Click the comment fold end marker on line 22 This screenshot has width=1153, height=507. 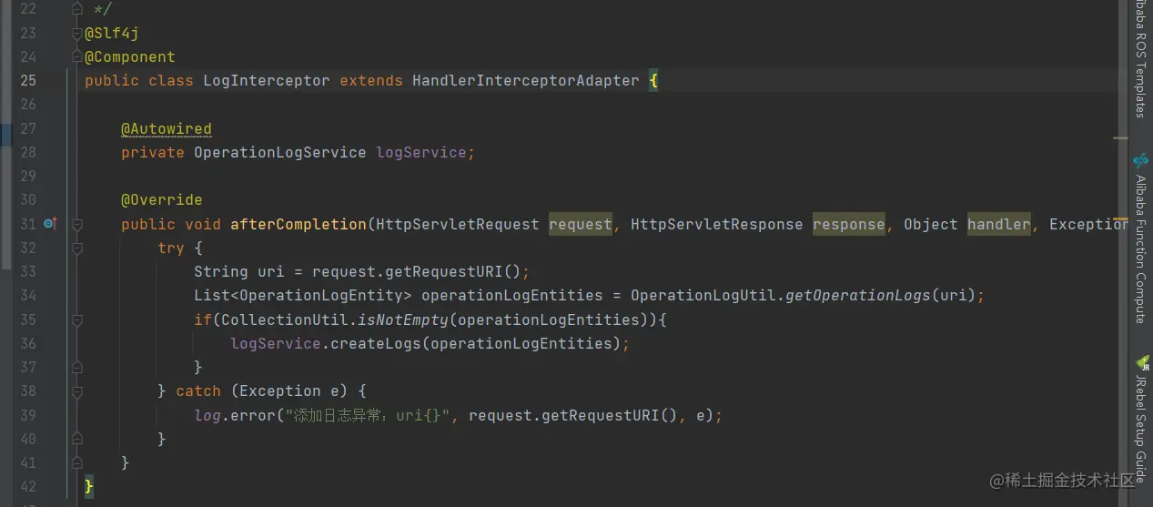(x=77, y=9)
